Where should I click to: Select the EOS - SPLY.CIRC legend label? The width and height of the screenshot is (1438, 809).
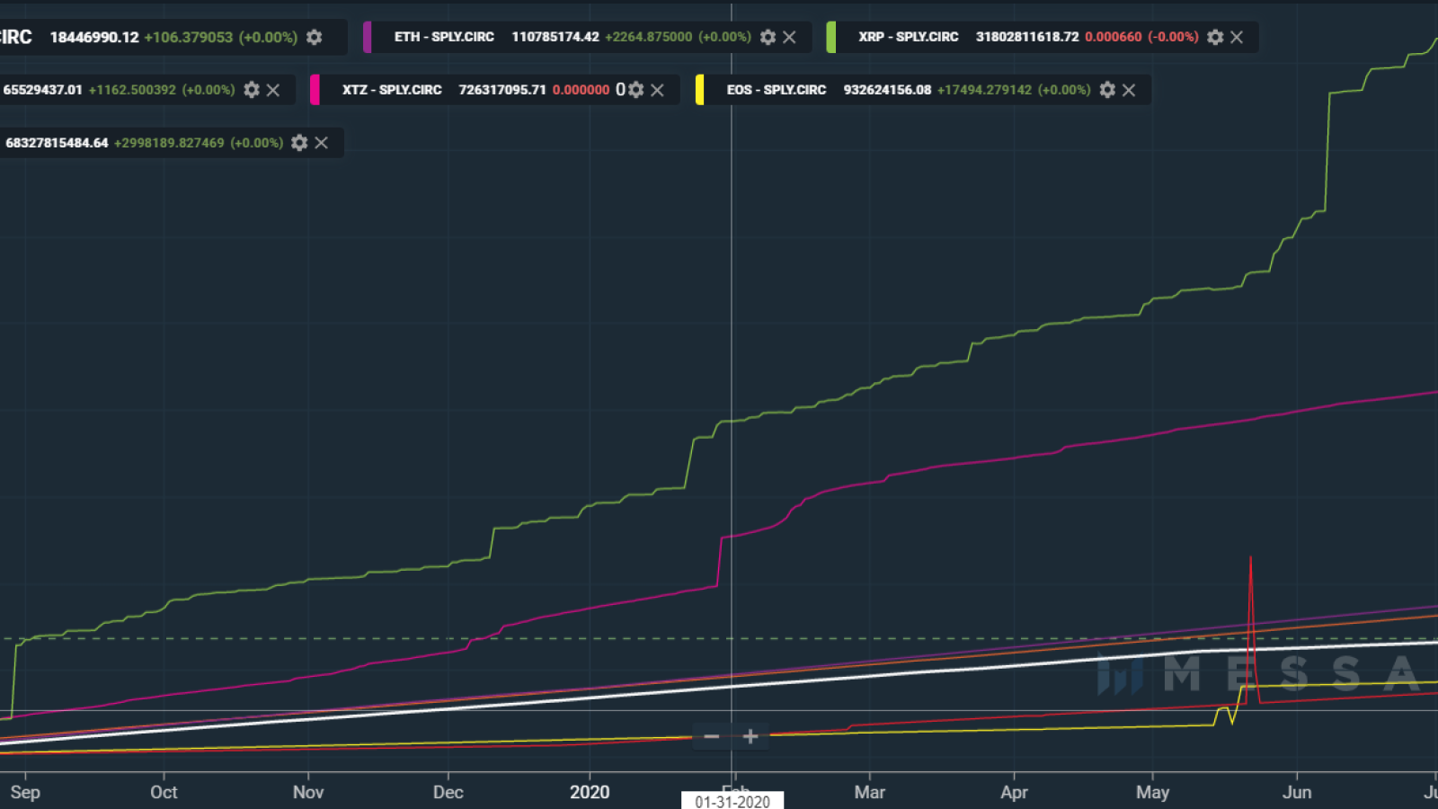click(777, 90)
